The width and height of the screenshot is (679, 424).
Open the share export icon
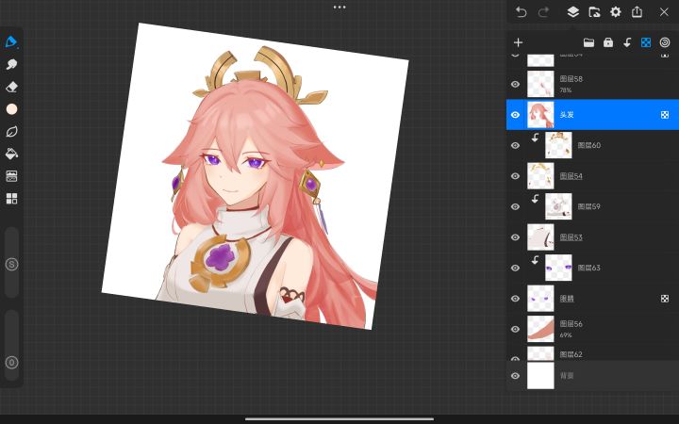(x=637, y=12)
